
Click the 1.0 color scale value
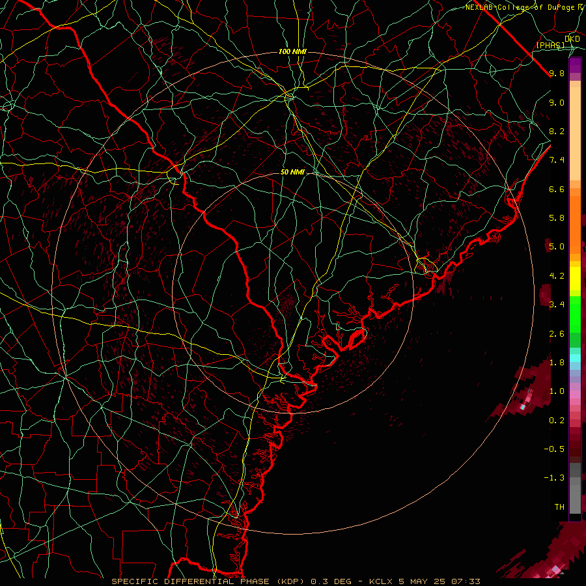[557, 391]
